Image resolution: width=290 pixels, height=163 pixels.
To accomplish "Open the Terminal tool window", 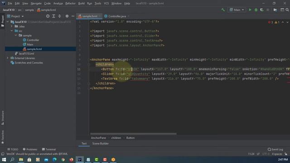I will click(x=49, y=149).
